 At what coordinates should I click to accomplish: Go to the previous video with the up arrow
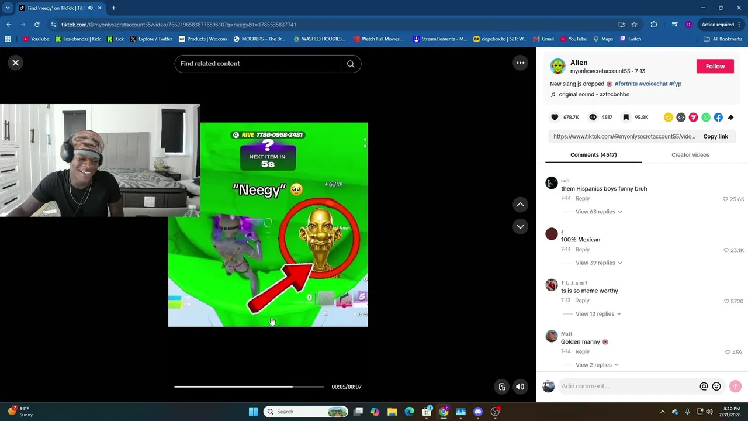click(520, 205)
